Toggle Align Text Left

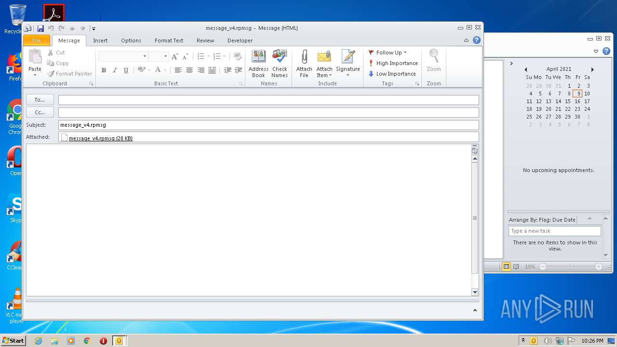[178, 70]
